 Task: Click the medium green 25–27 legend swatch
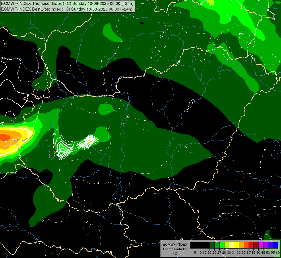(x=217, y=245)
